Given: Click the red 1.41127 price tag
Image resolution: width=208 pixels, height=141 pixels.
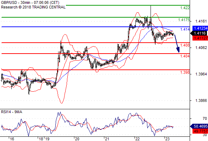Looking at the screenshot, I should pos(200,38).
